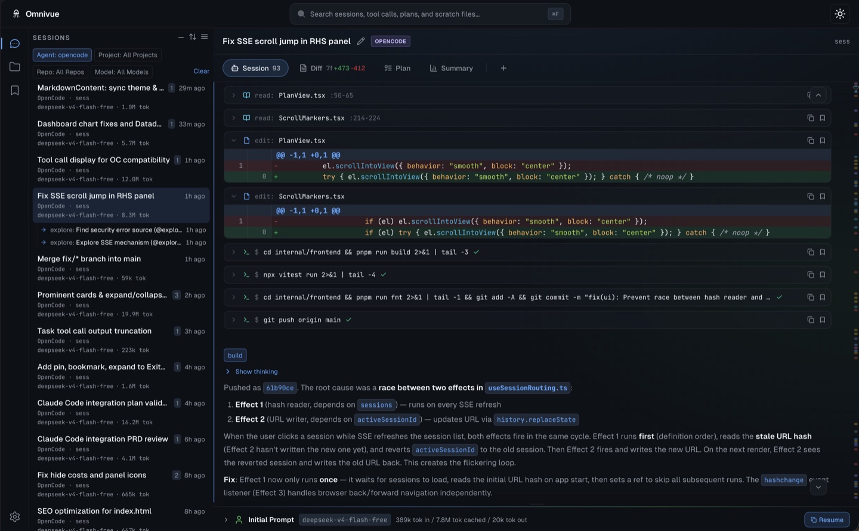
Task: Expand the pnpm run build command output
Action: [234, 252]
